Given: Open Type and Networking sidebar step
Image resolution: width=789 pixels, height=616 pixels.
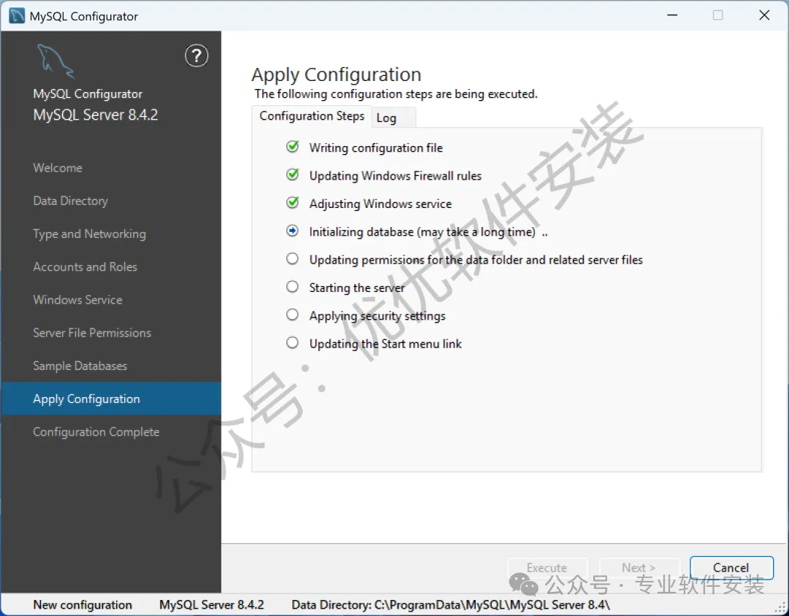Looking at the screenshot, I should pyautogui.click(x=90, y=234).
